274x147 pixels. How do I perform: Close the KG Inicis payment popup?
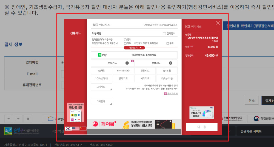coord(218,23)
